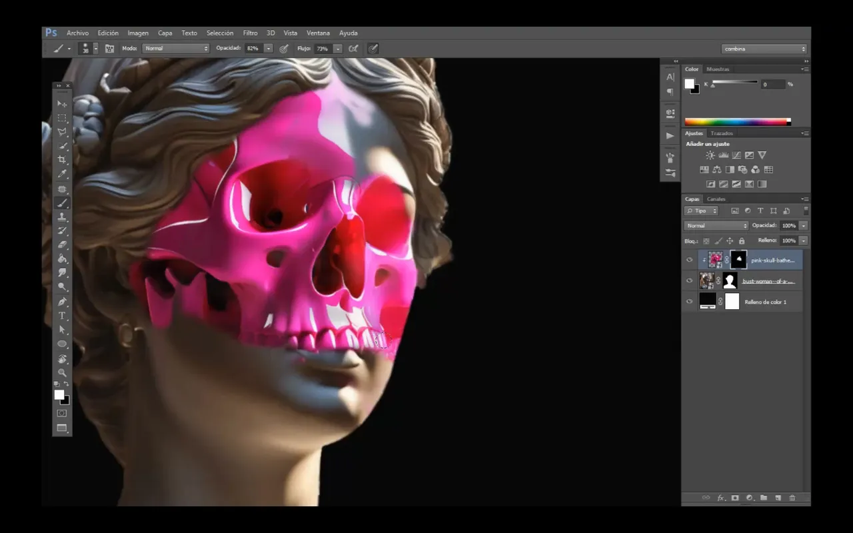Open the Character panel icon

click(x=670, y=78)
